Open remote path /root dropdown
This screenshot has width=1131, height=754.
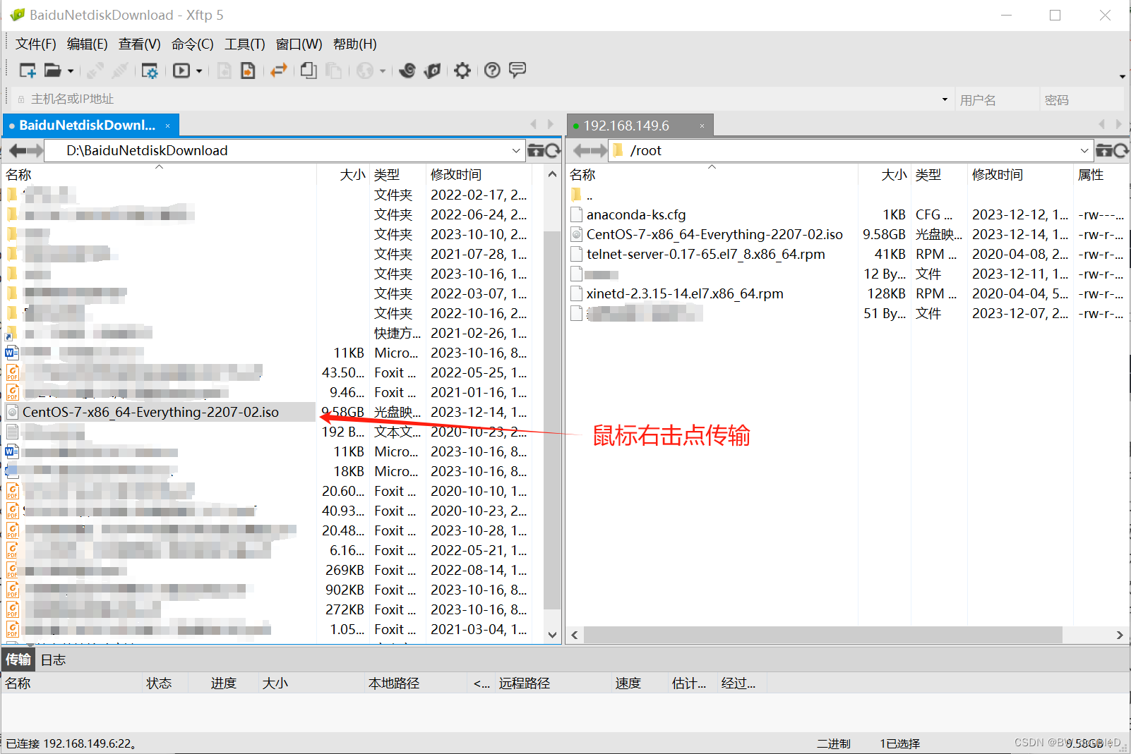1084,150
